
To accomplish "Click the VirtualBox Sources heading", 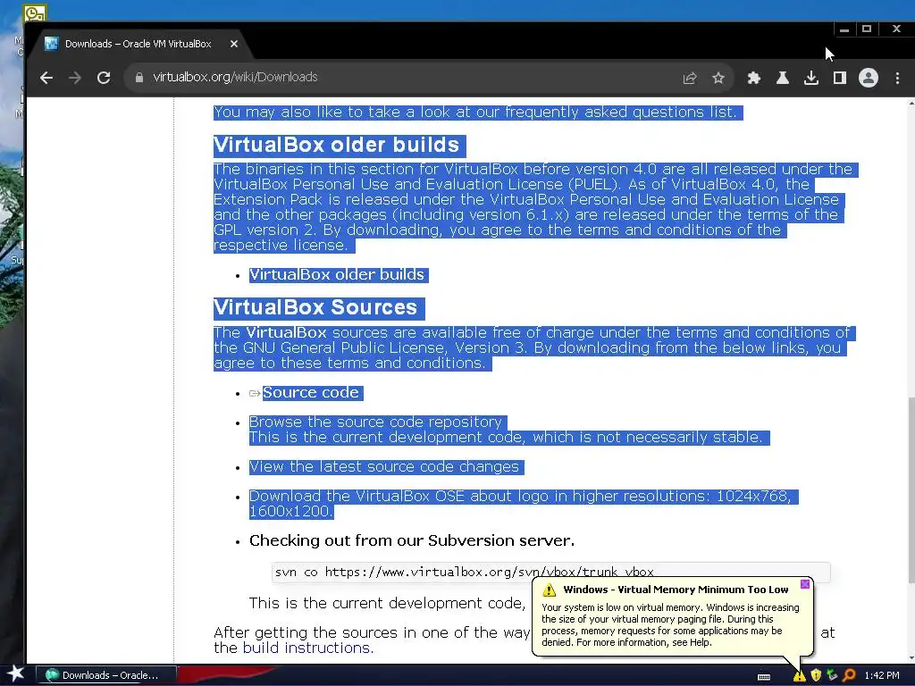I will (315, 307).
